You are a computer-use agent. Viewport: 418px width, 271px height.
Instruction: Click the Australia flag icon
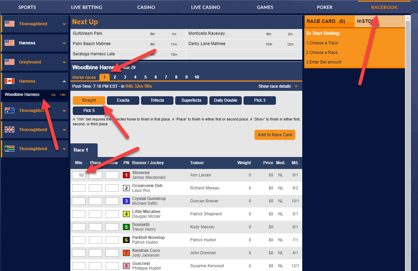[x=10, y=111]
